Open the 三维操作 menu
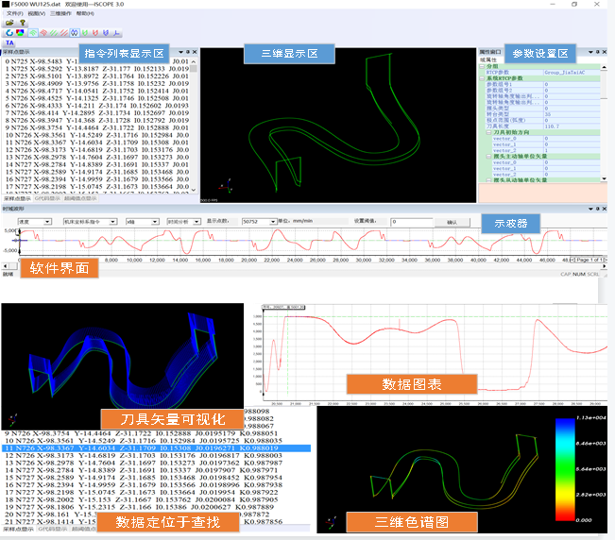This screenshot has height=540, width=615. pyautogui.click(x=56, y=14)
